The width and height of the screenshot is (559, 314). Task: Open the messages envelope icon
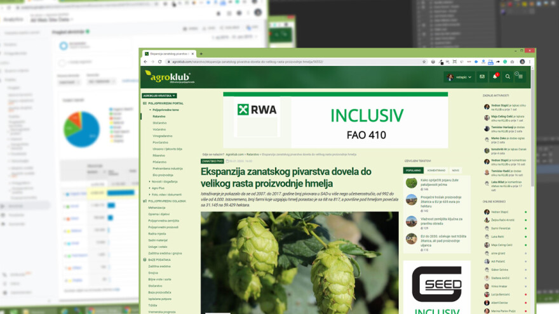(482, 77)
